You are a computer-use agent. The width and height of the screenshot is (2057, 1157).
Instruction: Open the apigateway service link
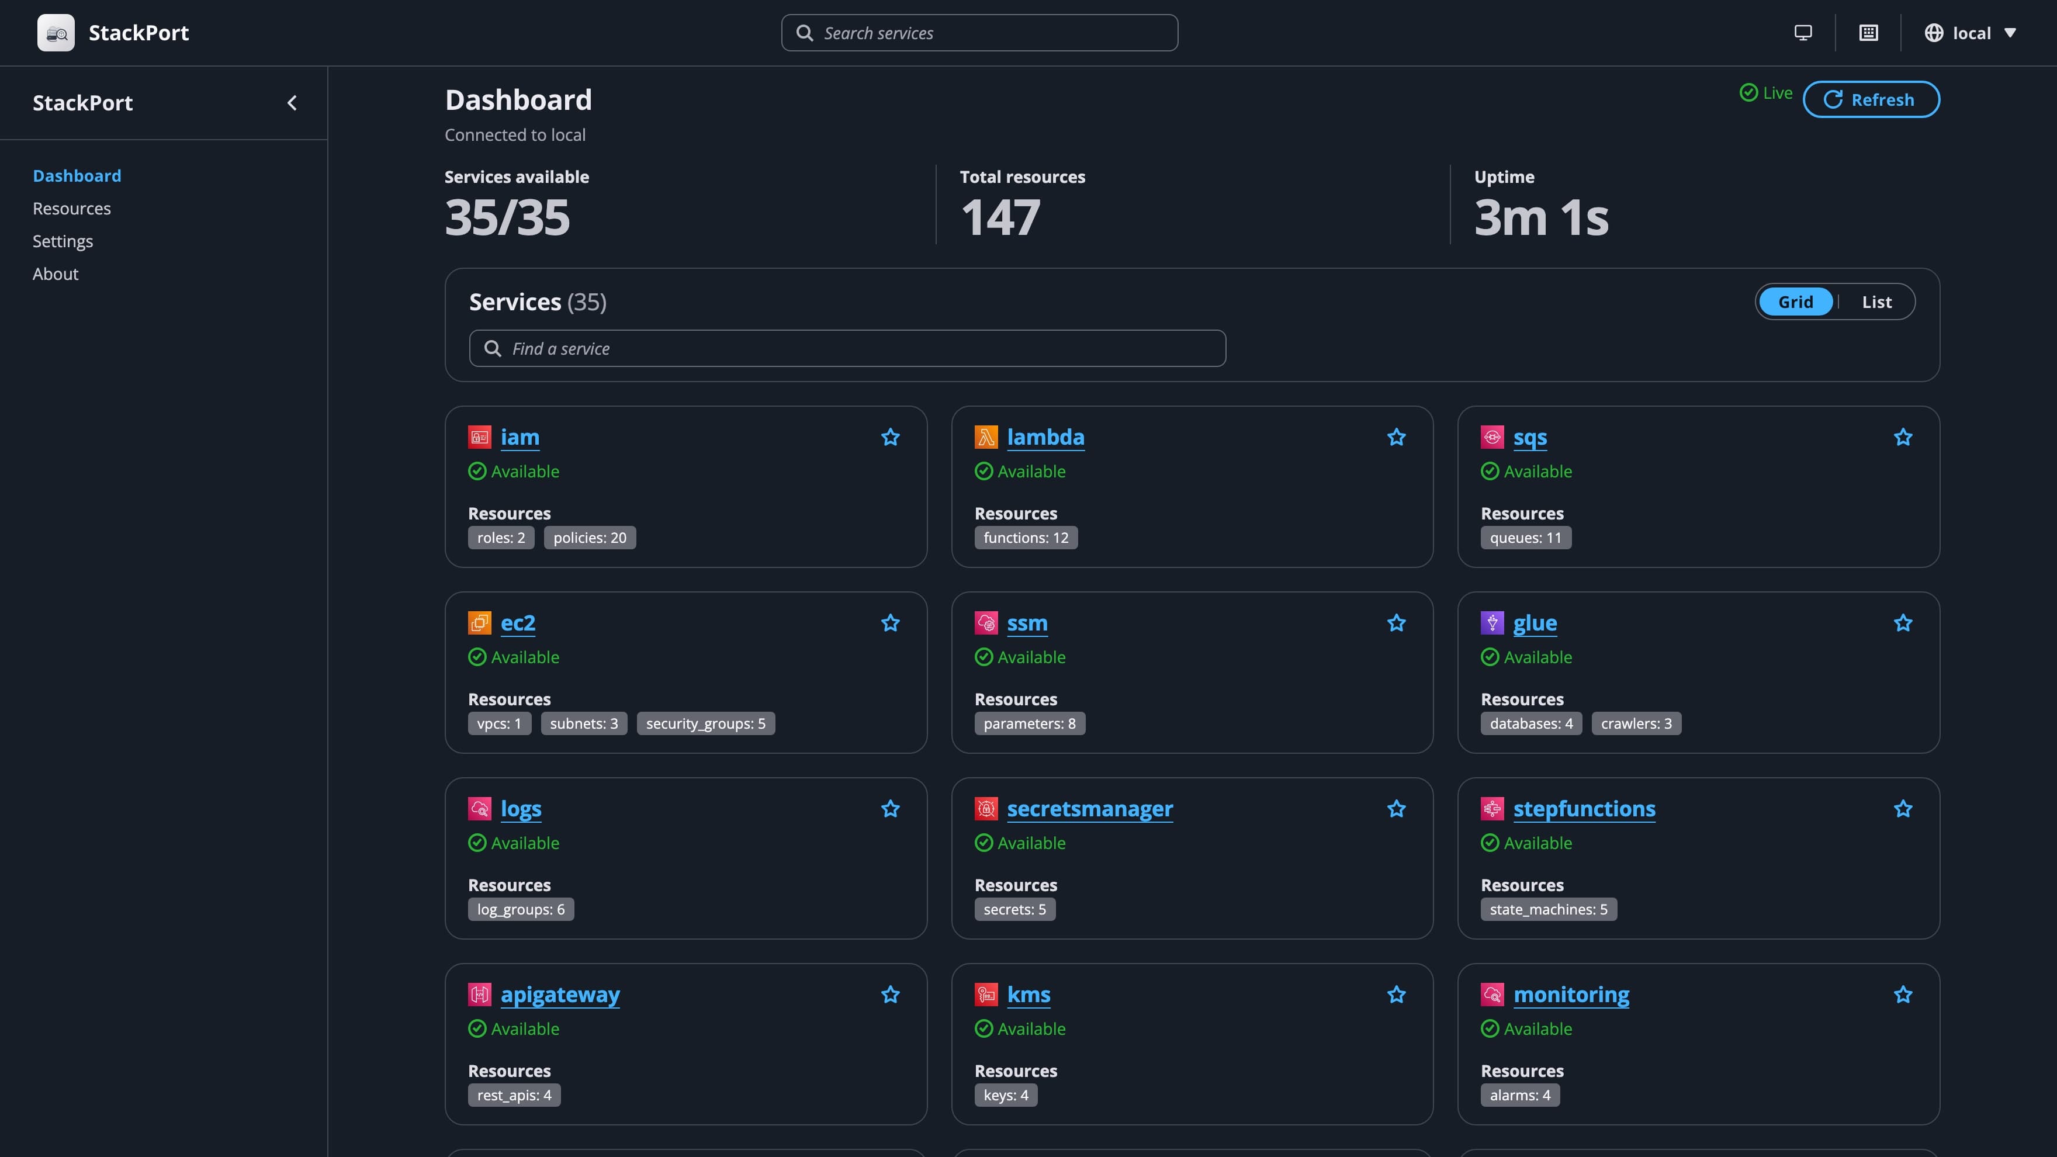click(x=560, y=995)
